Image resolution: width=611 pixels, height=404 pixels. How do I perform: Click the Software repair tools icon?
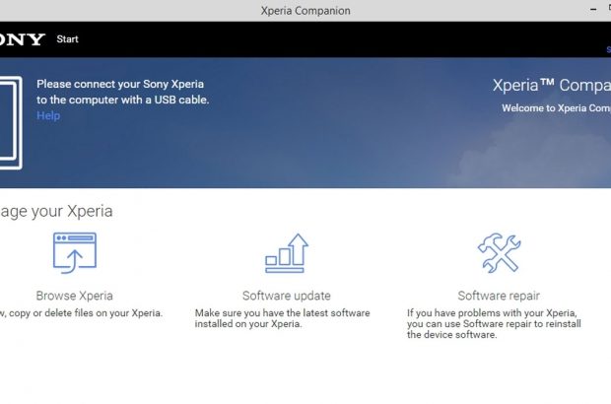499,252
